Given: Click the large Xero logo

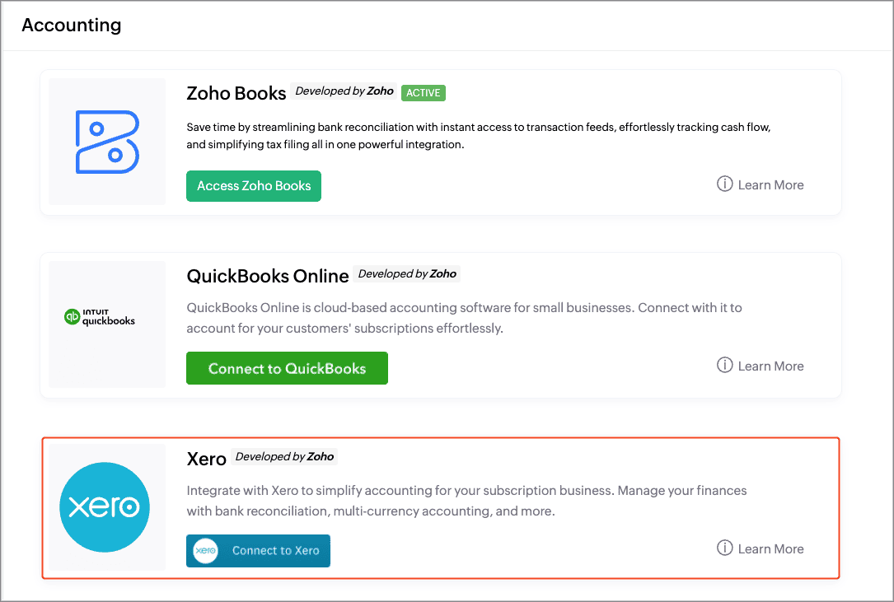Looking at the screenshot, I should point(105,506).
